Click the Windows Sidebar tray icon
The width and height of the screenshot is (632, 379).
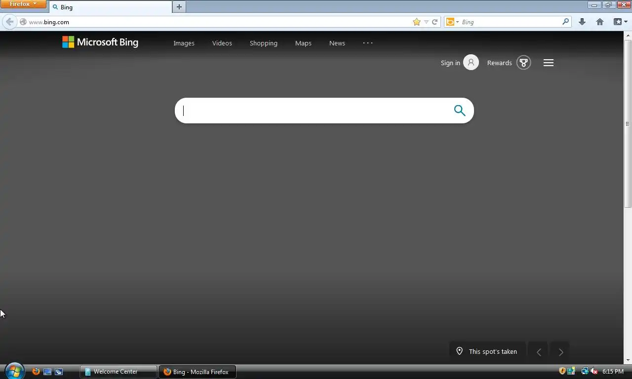point(571,371)
